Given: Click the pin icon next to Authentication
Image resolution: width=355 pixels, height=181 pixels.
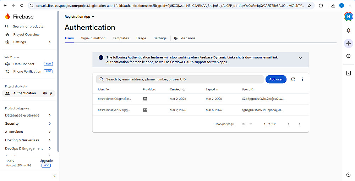Looking at the screenshot, I should 51,93.
